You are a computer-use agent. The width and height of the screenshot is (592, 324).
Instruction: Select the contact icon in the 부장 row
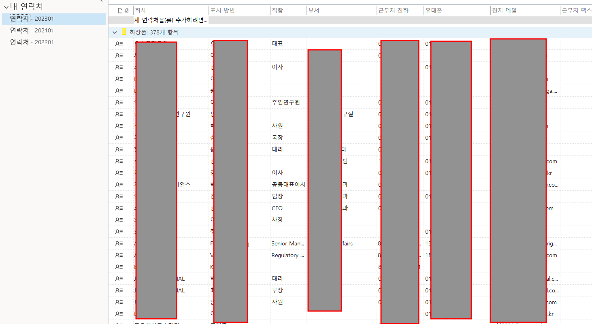tap(119, 290)
